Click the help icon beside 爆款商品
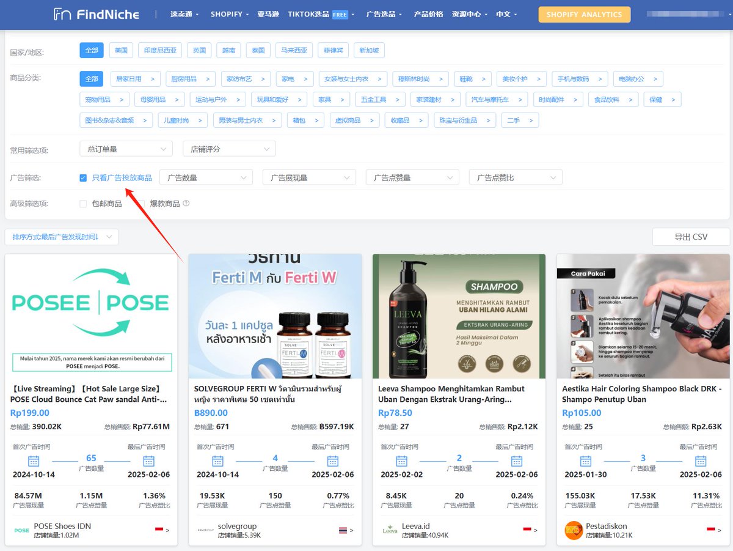The width and height of the screenshot is (733, 551). tap(186, 203)
